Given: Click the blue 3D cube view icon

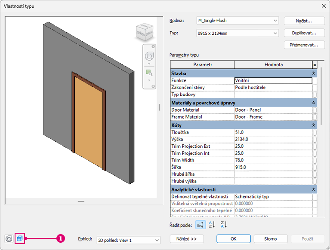Looking at the screenshot, I should click(19, 238).
